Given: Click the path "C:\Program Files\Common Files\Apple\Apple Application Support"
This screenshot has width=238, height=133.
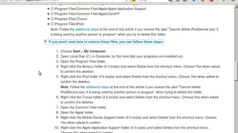Looking at the screenshot, I should click(98, 9).
